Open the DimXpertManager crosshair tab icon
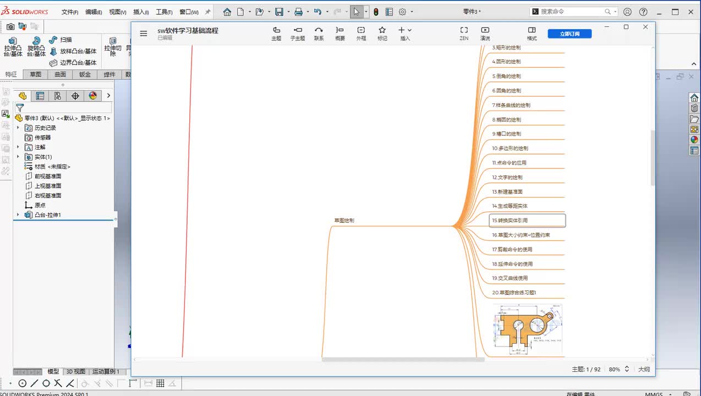 (x=75, y=96)
